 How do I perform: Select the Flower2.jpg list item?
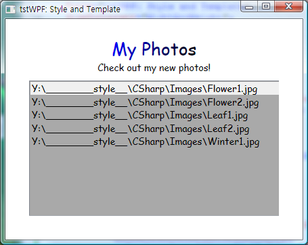(x=154, y=102)
